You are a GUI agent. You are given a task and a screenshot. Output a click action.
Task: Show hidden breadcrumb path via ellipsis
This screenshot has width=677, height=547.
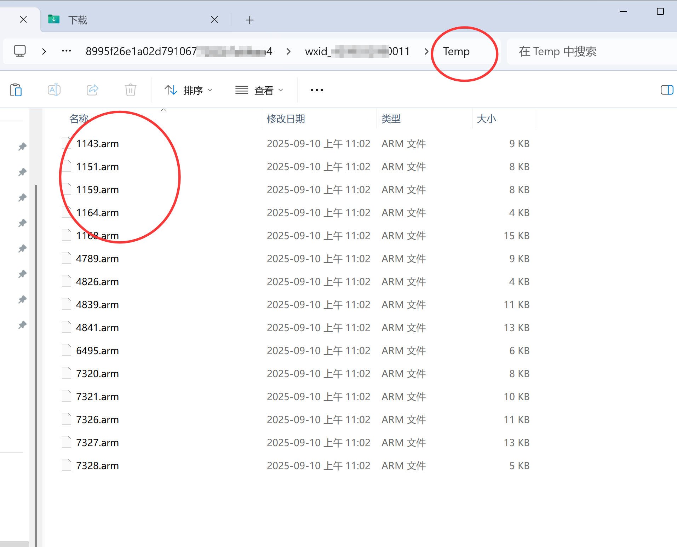pyautogui.click(x=66, y=51)
